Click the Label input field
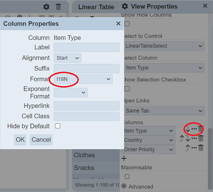 point(87,47)
